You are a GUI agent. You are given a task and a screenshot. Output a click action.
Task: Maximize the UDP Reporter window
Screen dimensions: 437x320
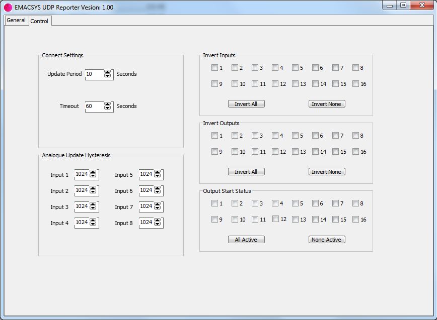[403, 6]
